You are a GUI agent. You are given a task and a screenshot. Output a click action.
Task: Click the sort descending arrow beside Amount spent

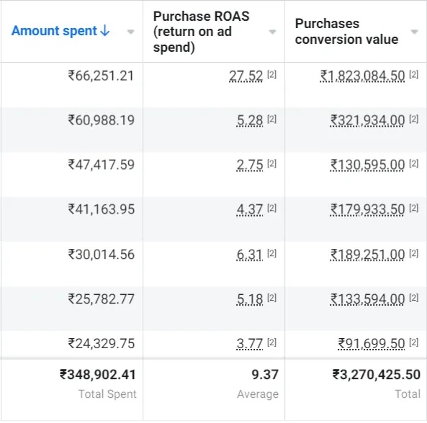(x=105, y=31)
